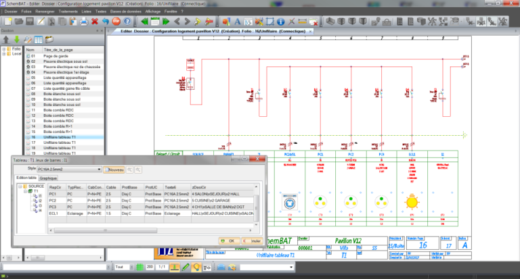Open the Traitements menu
Viewport: 520px width, 279px height.
(68, 11)
